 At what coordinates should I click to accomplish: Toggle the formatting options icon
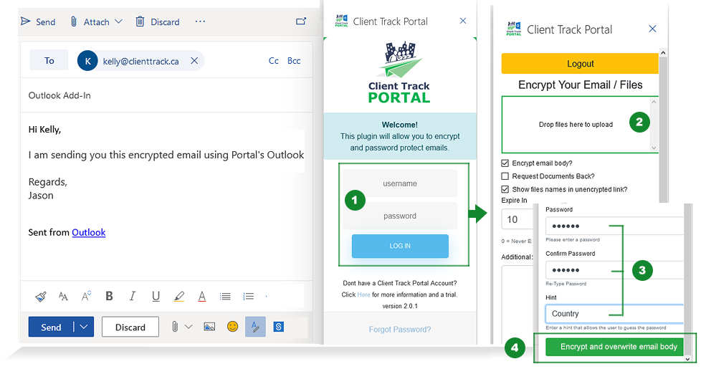[x=255, y=327]
